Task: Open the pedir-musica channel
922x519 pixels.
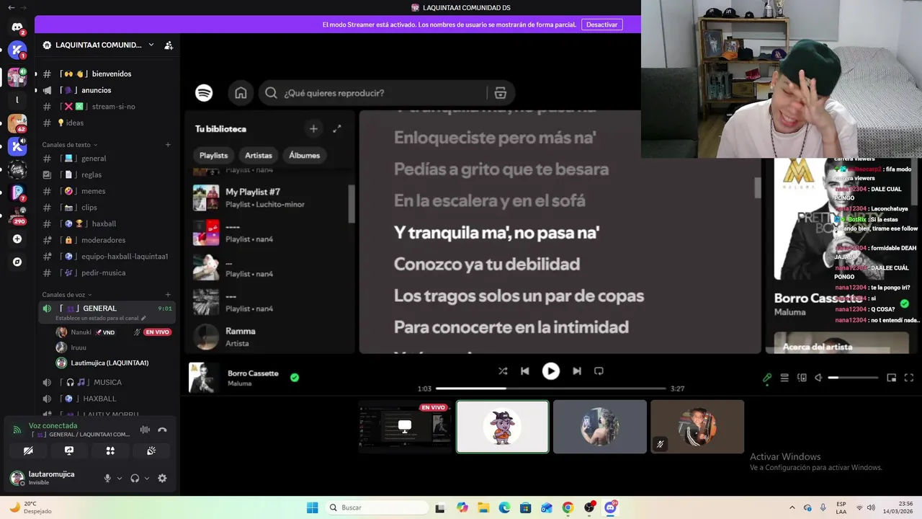Action: click(108, 273)
